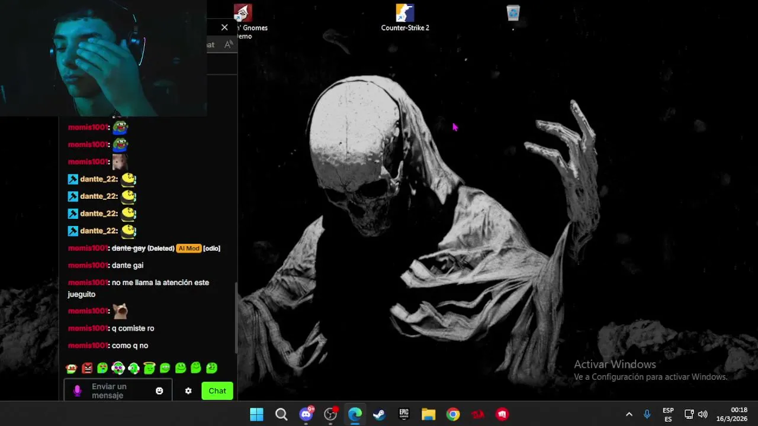Click message 'no me llama la atención este jueguito'

(x=139, y=289)
